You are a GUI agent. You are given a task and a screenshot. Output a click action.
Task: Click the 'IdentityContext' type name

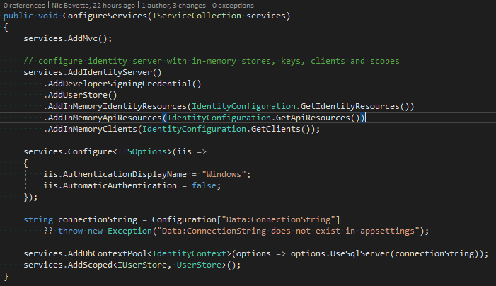coord(189,253)
